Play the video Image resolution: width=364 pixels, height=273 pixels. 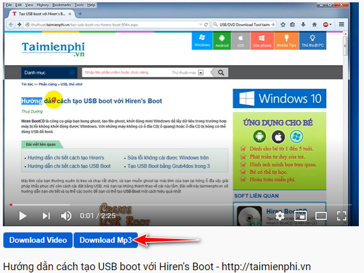tap(23, 216)
